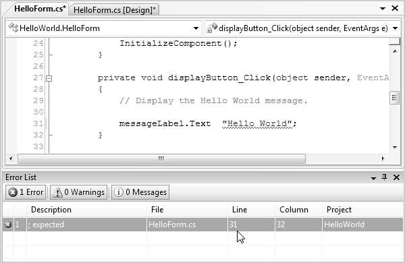
Task: Collapse the displayButton_Click method outline box
Action: pyautogui.click(x=49, y=78)
